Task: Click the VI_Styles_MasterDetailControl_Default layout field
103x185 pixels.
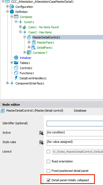Action: pyautogui.click(x=78, y=152)
